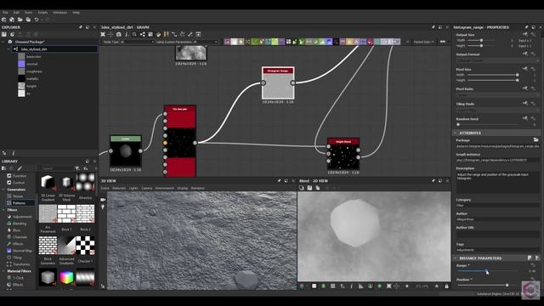The image size is (544, 306).
Task: Collapse the Generators category in Library
Action: tap(3, 190)
